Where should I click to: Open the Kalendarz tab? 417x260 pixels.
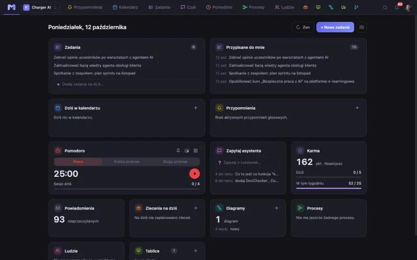pos(125,7)
